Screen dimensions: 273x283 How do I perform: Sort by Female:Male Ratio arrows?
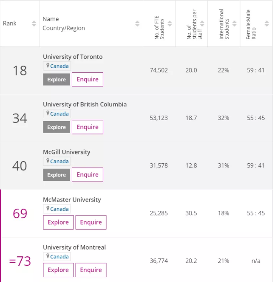(x=267, y=23)
